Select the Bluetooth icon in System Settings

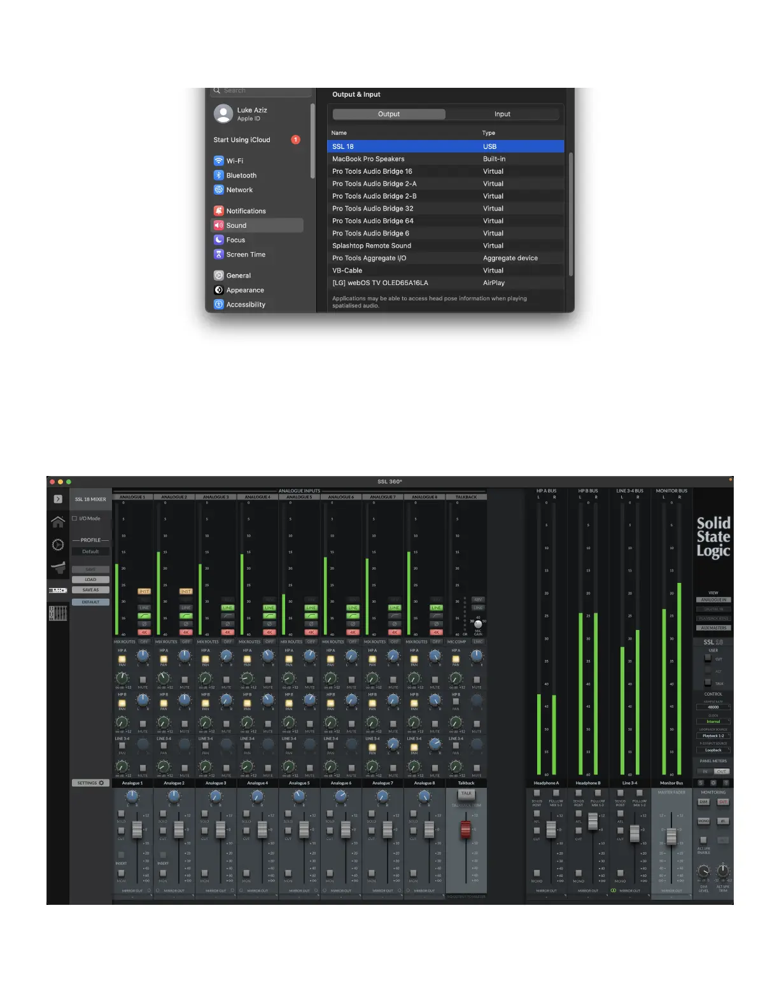tap(219, 176)
